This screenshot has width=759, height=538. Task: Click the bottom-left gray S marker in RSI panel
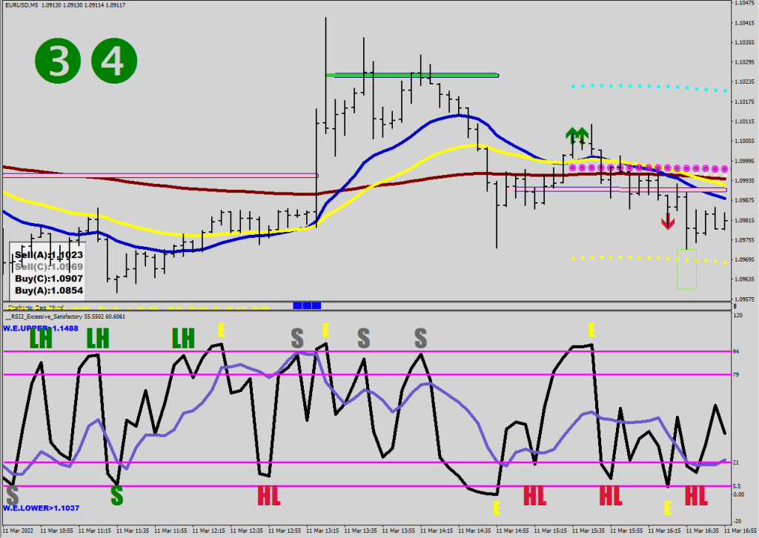(x=12, y=494)
